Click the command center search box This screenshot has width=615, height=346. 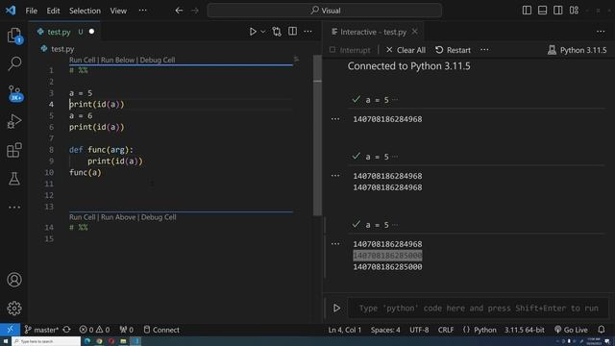pos(325,11)
